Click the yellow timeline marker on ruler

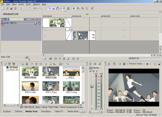[87, 14]
